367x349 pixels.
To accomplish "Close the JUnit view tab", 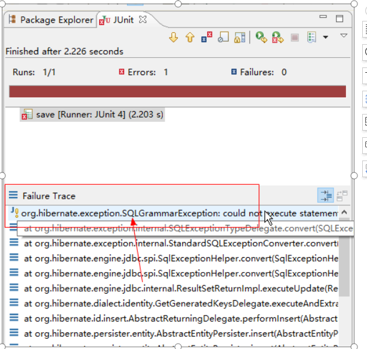I will [143, 20].
